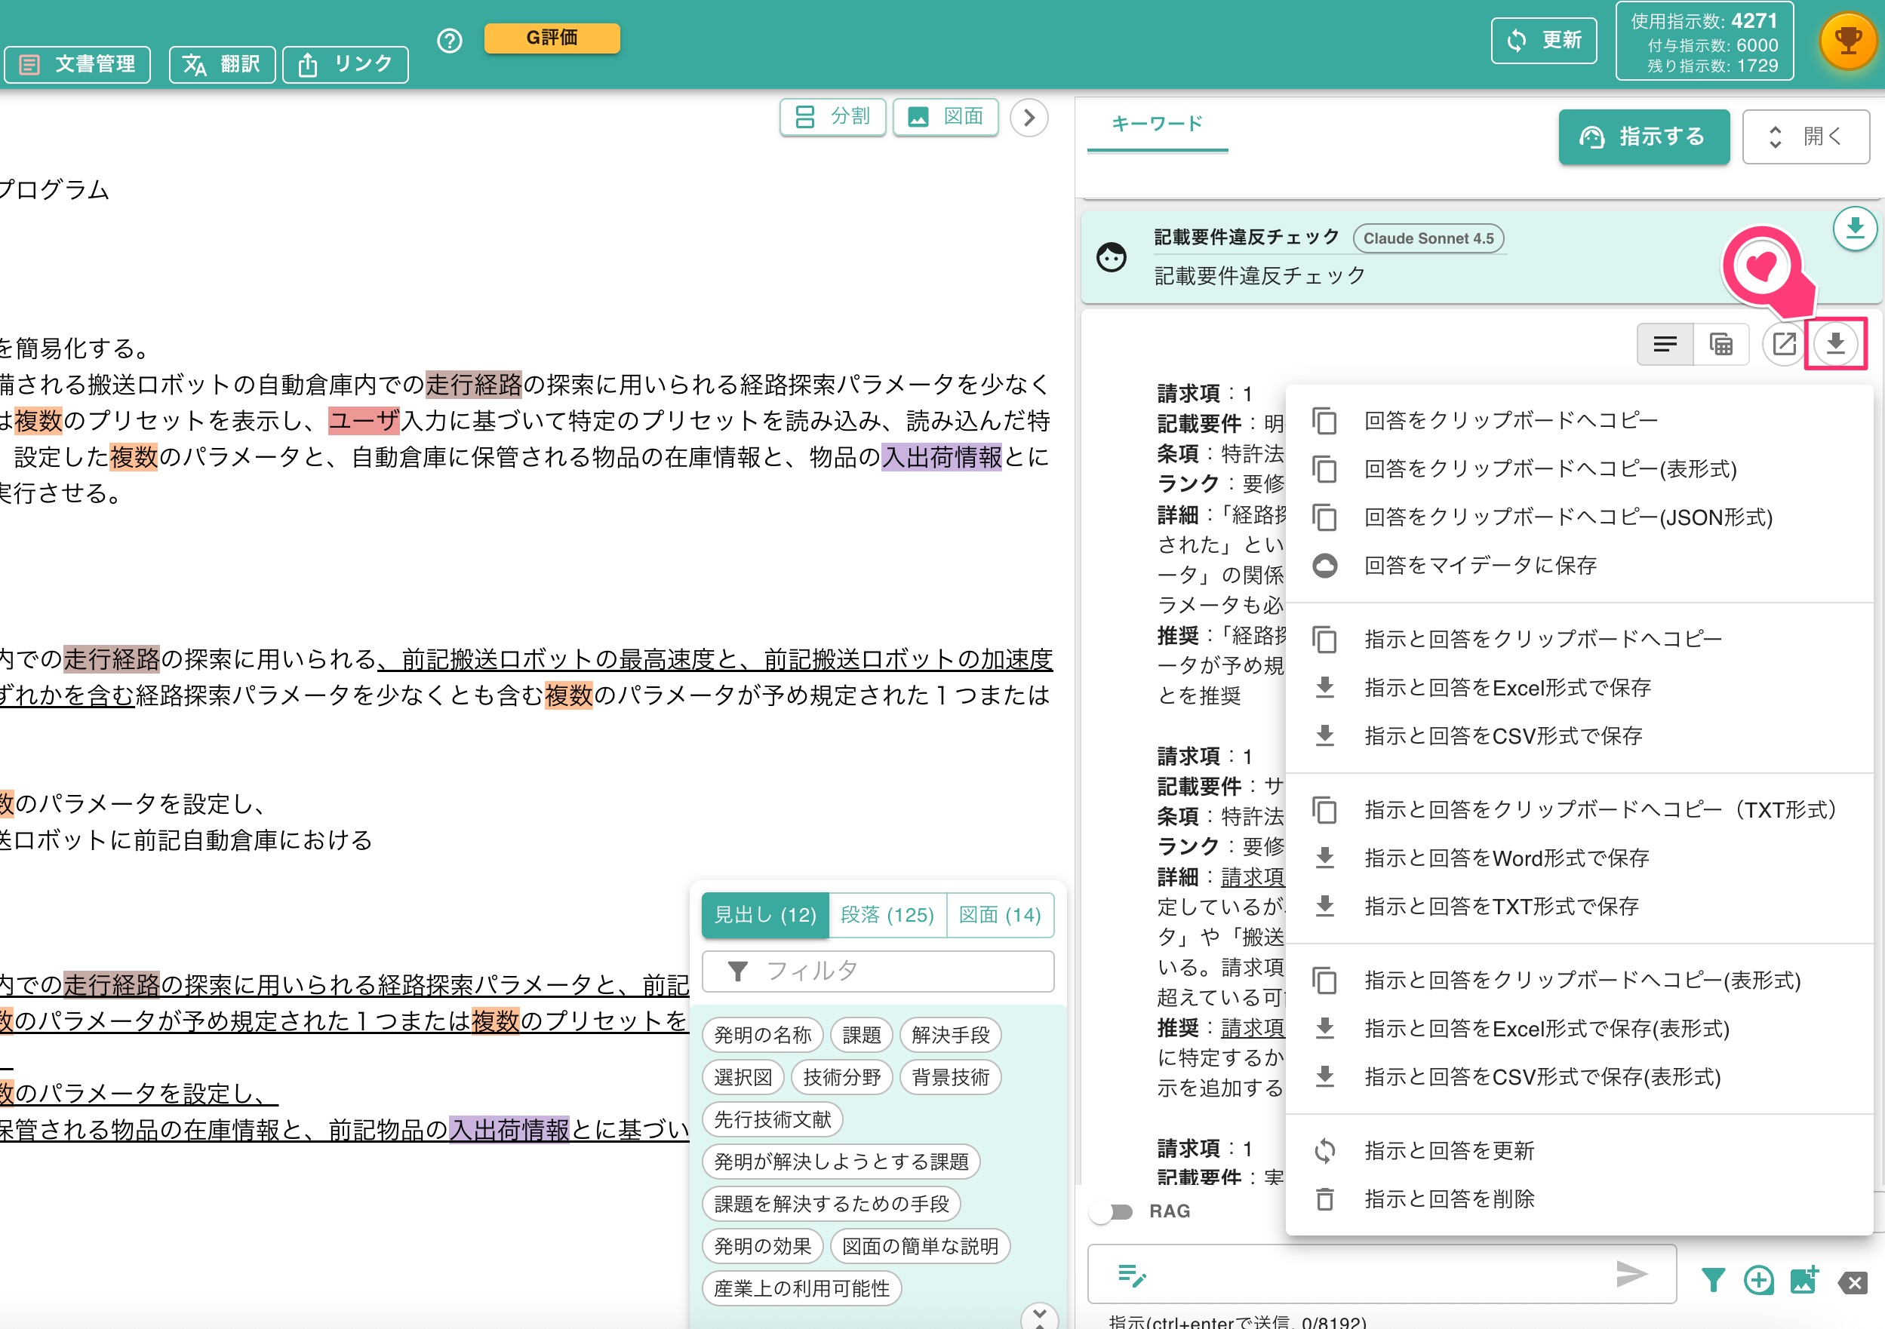Select 回答をクリップボードへコピー(表形式)
This screenshot has height=1329, width=1885.
pos(1578,469)
